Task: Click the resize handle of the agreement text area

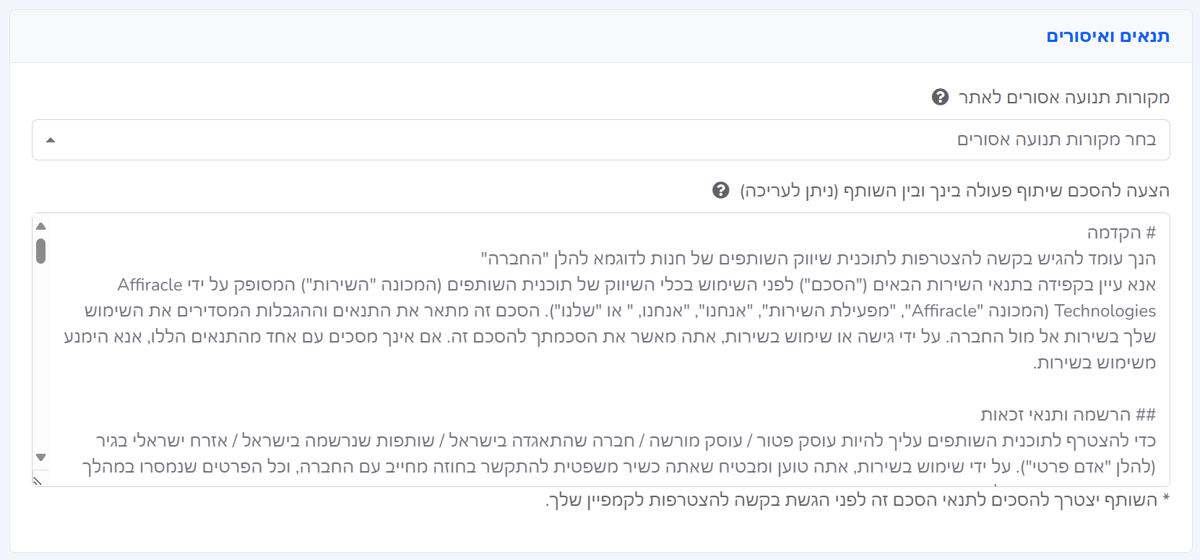Action: 38,480
